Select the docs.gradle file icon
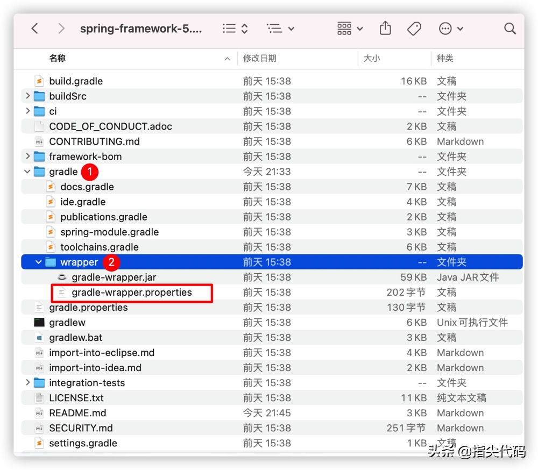Viewport: 538px width, 470px height. pos(51,187)
